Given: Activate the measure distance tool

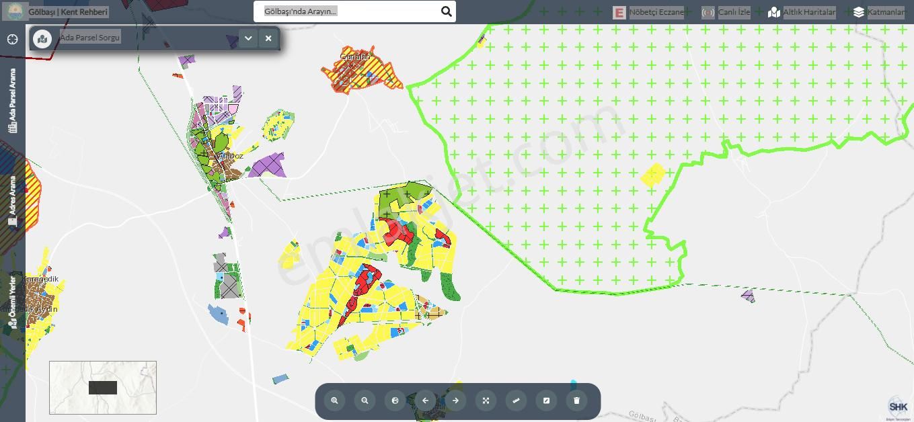Looking at the screenshot, I should 516,400.
